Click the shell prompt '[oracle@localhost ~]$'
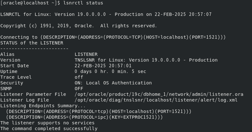The width and height of the screenshot is (252, 132). click(x=30, y=3)
